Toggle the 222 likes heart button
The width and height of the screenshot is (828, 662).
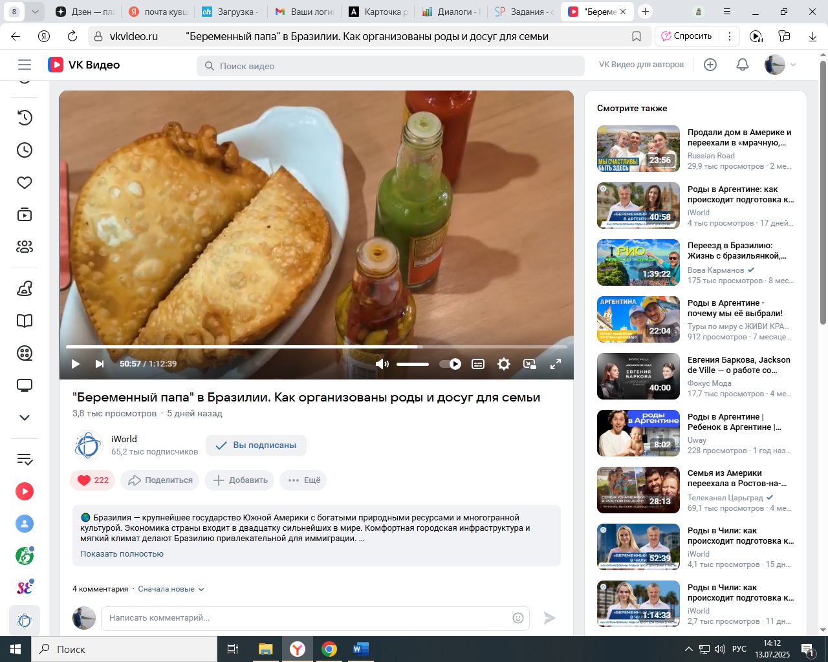(x=93, y=480)
